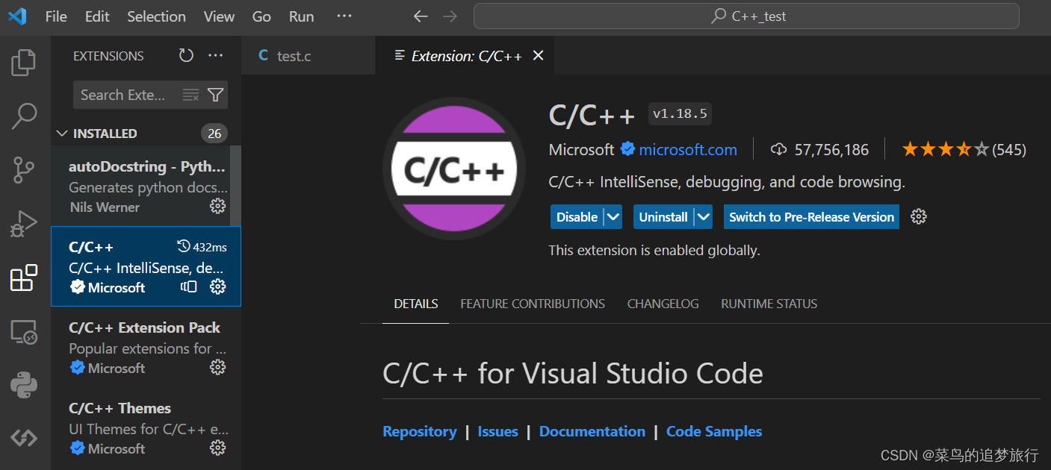Refresh the extensions list

click(186, 55)
